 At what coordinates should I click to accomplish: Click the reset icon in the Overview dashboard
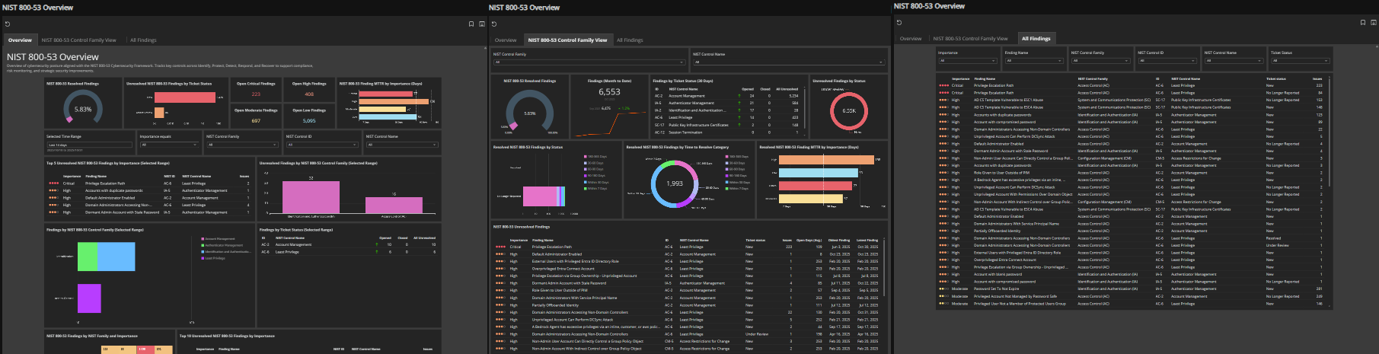(x=7, y=24)
